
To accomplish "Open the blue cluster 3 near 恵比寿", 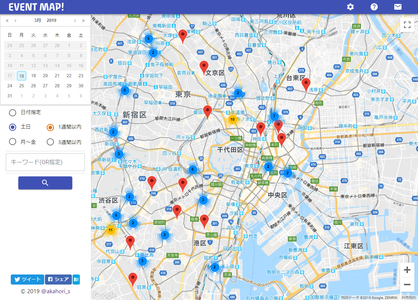I will pyautogui.click(x=142, y=261).
